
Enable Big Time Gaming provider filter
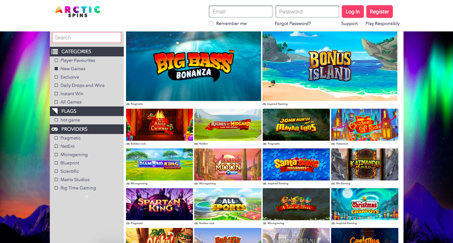coord(56,188)
